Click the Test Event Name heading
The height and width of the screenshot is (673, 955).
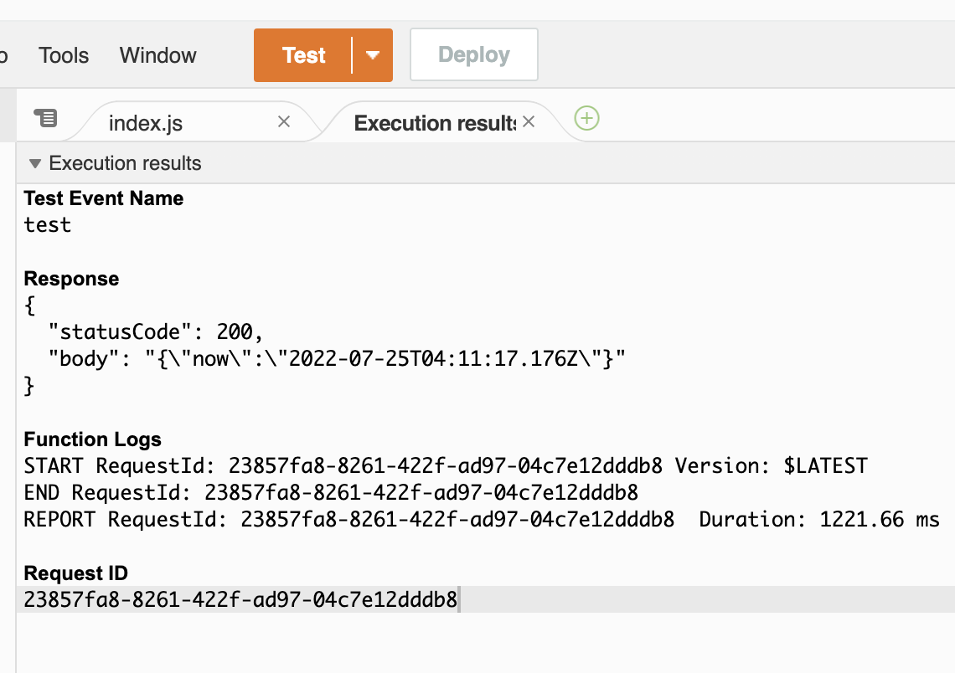pos(103,198)
